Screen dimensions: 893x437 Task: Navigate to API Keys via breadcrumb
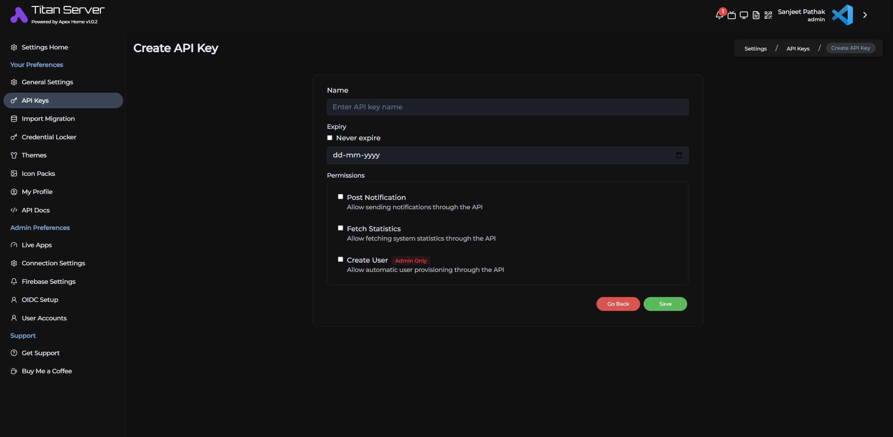point(798,48)
